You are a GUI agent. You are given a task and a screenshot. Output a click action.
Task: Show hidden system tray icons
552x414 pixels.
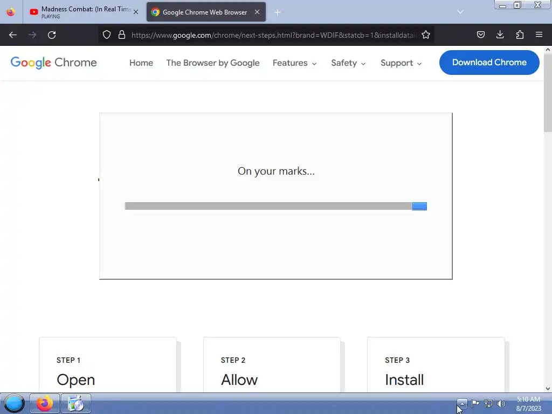click(x=462, y=403)
